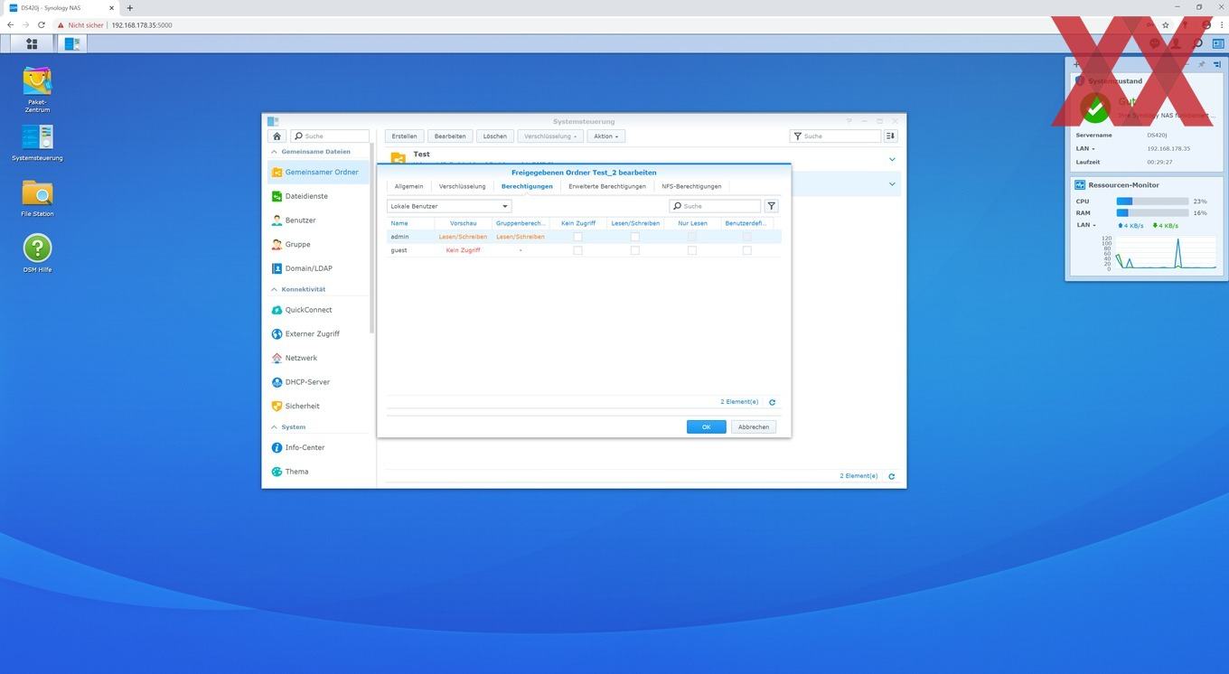Check Lesen/Schreiben for guest
This screenshot has width=1229, height=674.
tap(634, 250)
